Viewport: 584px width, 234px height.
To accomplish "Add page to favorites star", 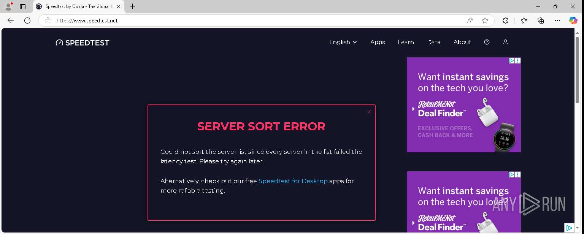I will click(485, 21).
